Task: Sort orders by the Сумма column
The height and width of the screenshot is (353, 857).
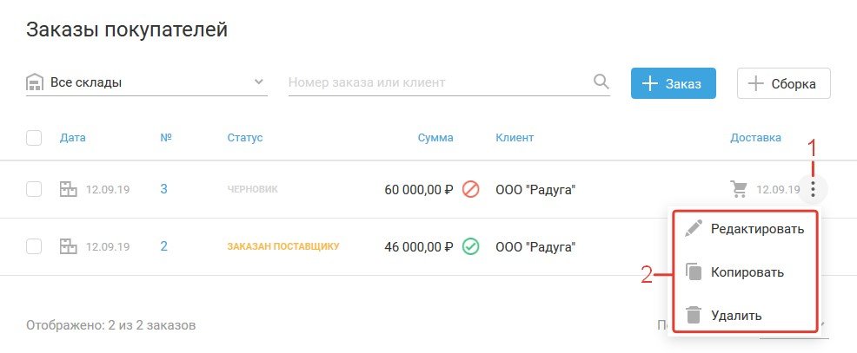Action: [x=435, y=137]
